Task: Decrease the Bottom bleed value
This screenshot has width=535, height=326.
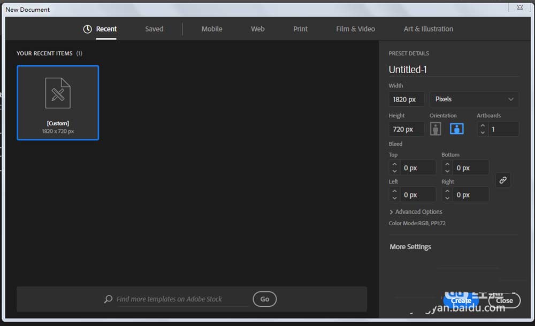Action: pyautogui.click(x=447, y=171)
